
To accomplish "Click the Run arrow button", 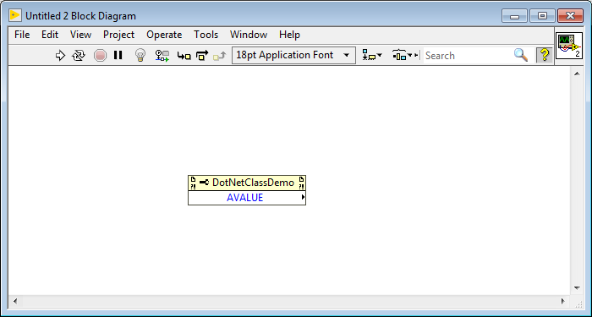I will (x=60, y=56).
